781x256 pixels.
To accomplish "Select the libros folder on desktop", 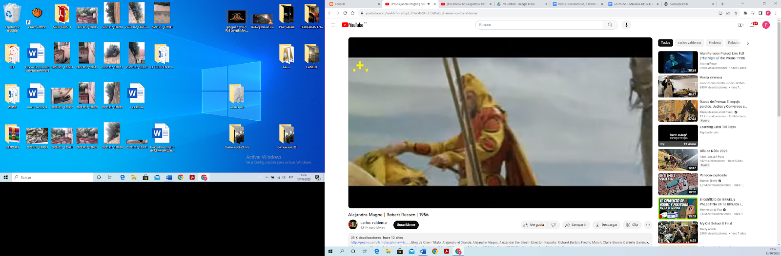I will click(x=287, y=56).
